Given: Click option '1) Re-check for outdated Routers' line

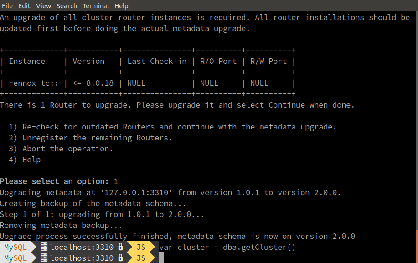Looking at the screenshot, I should pyautogui.click(x=172, y=127).
